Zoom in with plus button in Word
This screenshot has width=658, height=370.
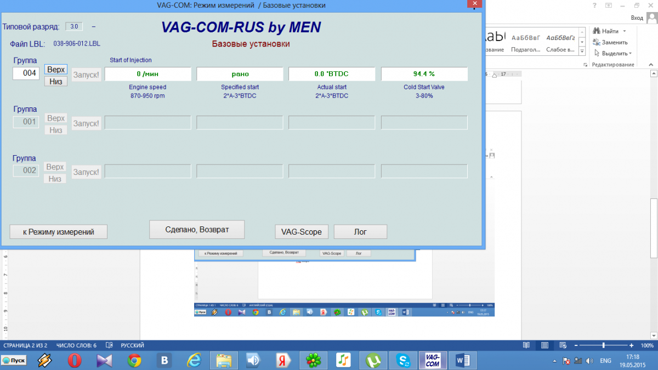[x=632, y=345]
